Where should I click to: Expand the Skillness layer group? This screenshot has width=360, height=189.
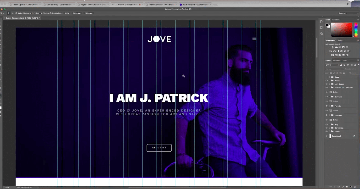[330, 97]
